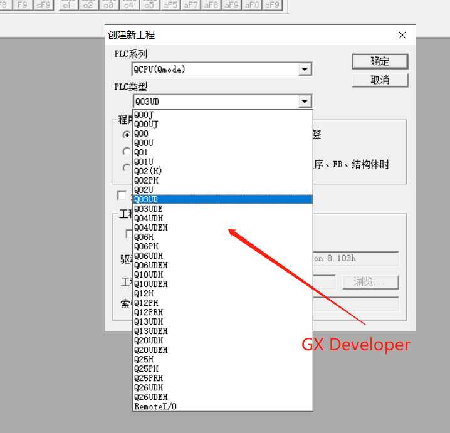Select the c5 toolbar icon
Image resolution: width=450 pixels, height=433 pixels.
[149, 6]
